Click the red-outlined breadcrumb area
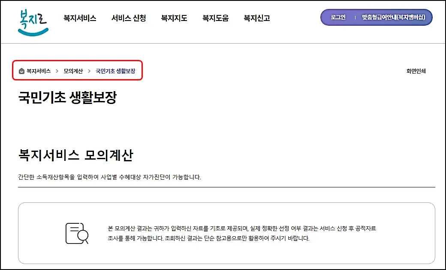 tap(77, 70)
